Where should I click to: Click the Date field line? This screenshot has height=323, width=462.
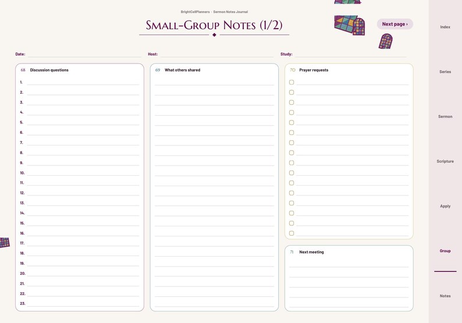click(84, 54)
